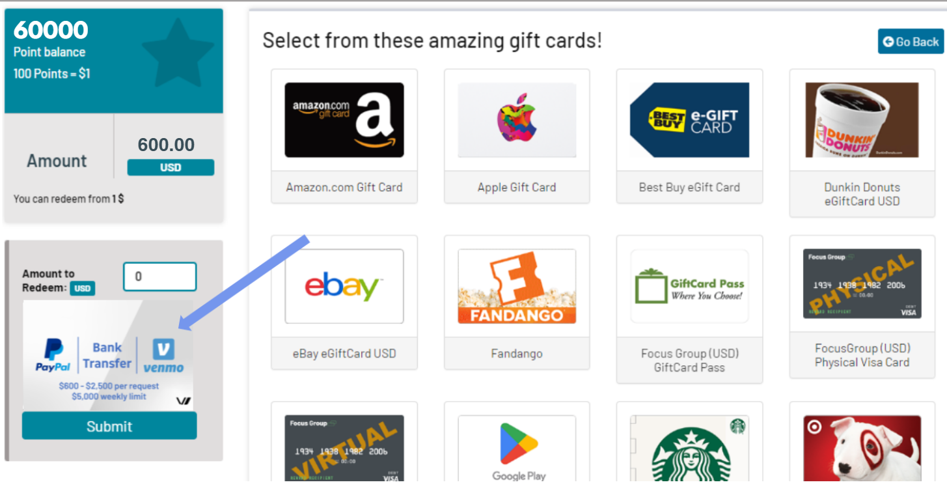947x491 pixels.
Task: Click the PayPal logo in payout banner
Action: pos(53,355)
